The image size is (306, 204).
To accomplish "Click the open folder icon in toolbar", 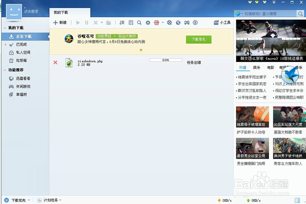I will [109, 22].
